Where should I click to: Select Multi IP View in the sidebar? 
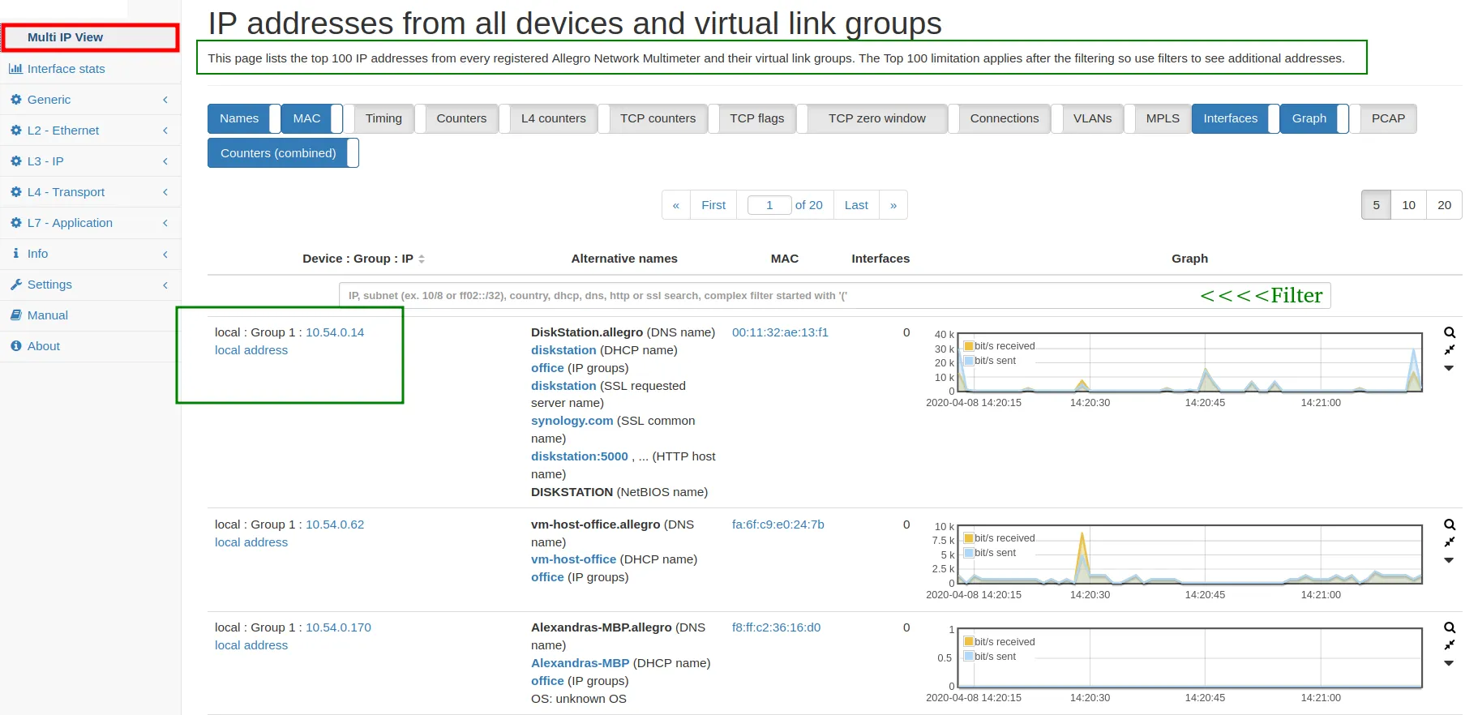(65, 37)
